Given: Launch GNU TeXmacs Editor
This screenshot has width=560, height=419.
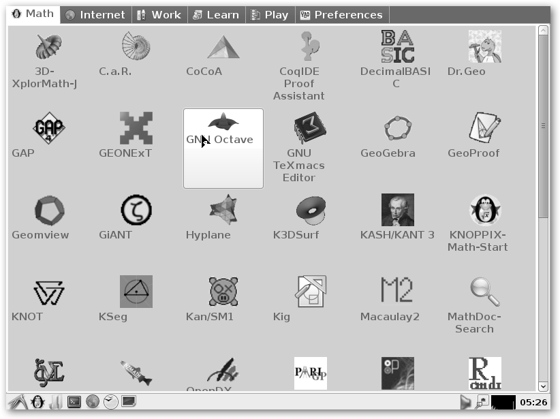Looking at the screenshot, I should (x=310, y=128).
